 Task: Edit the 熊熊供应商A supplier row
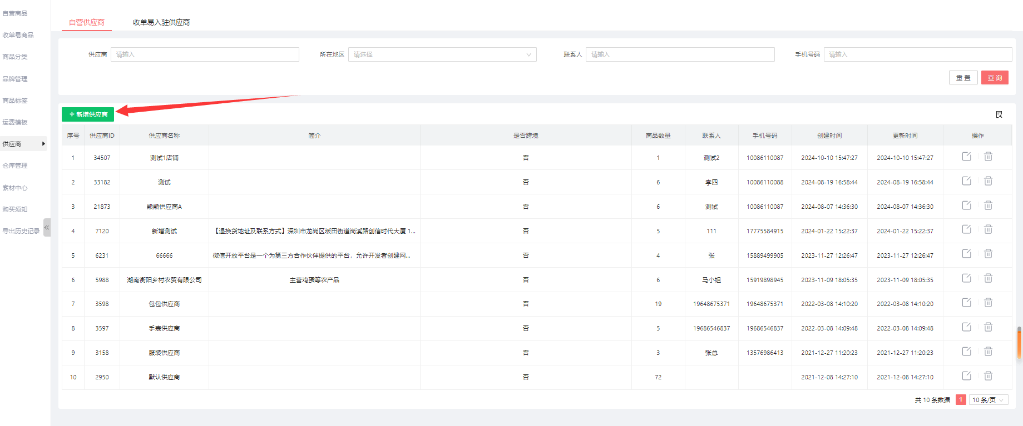point(966,206)
